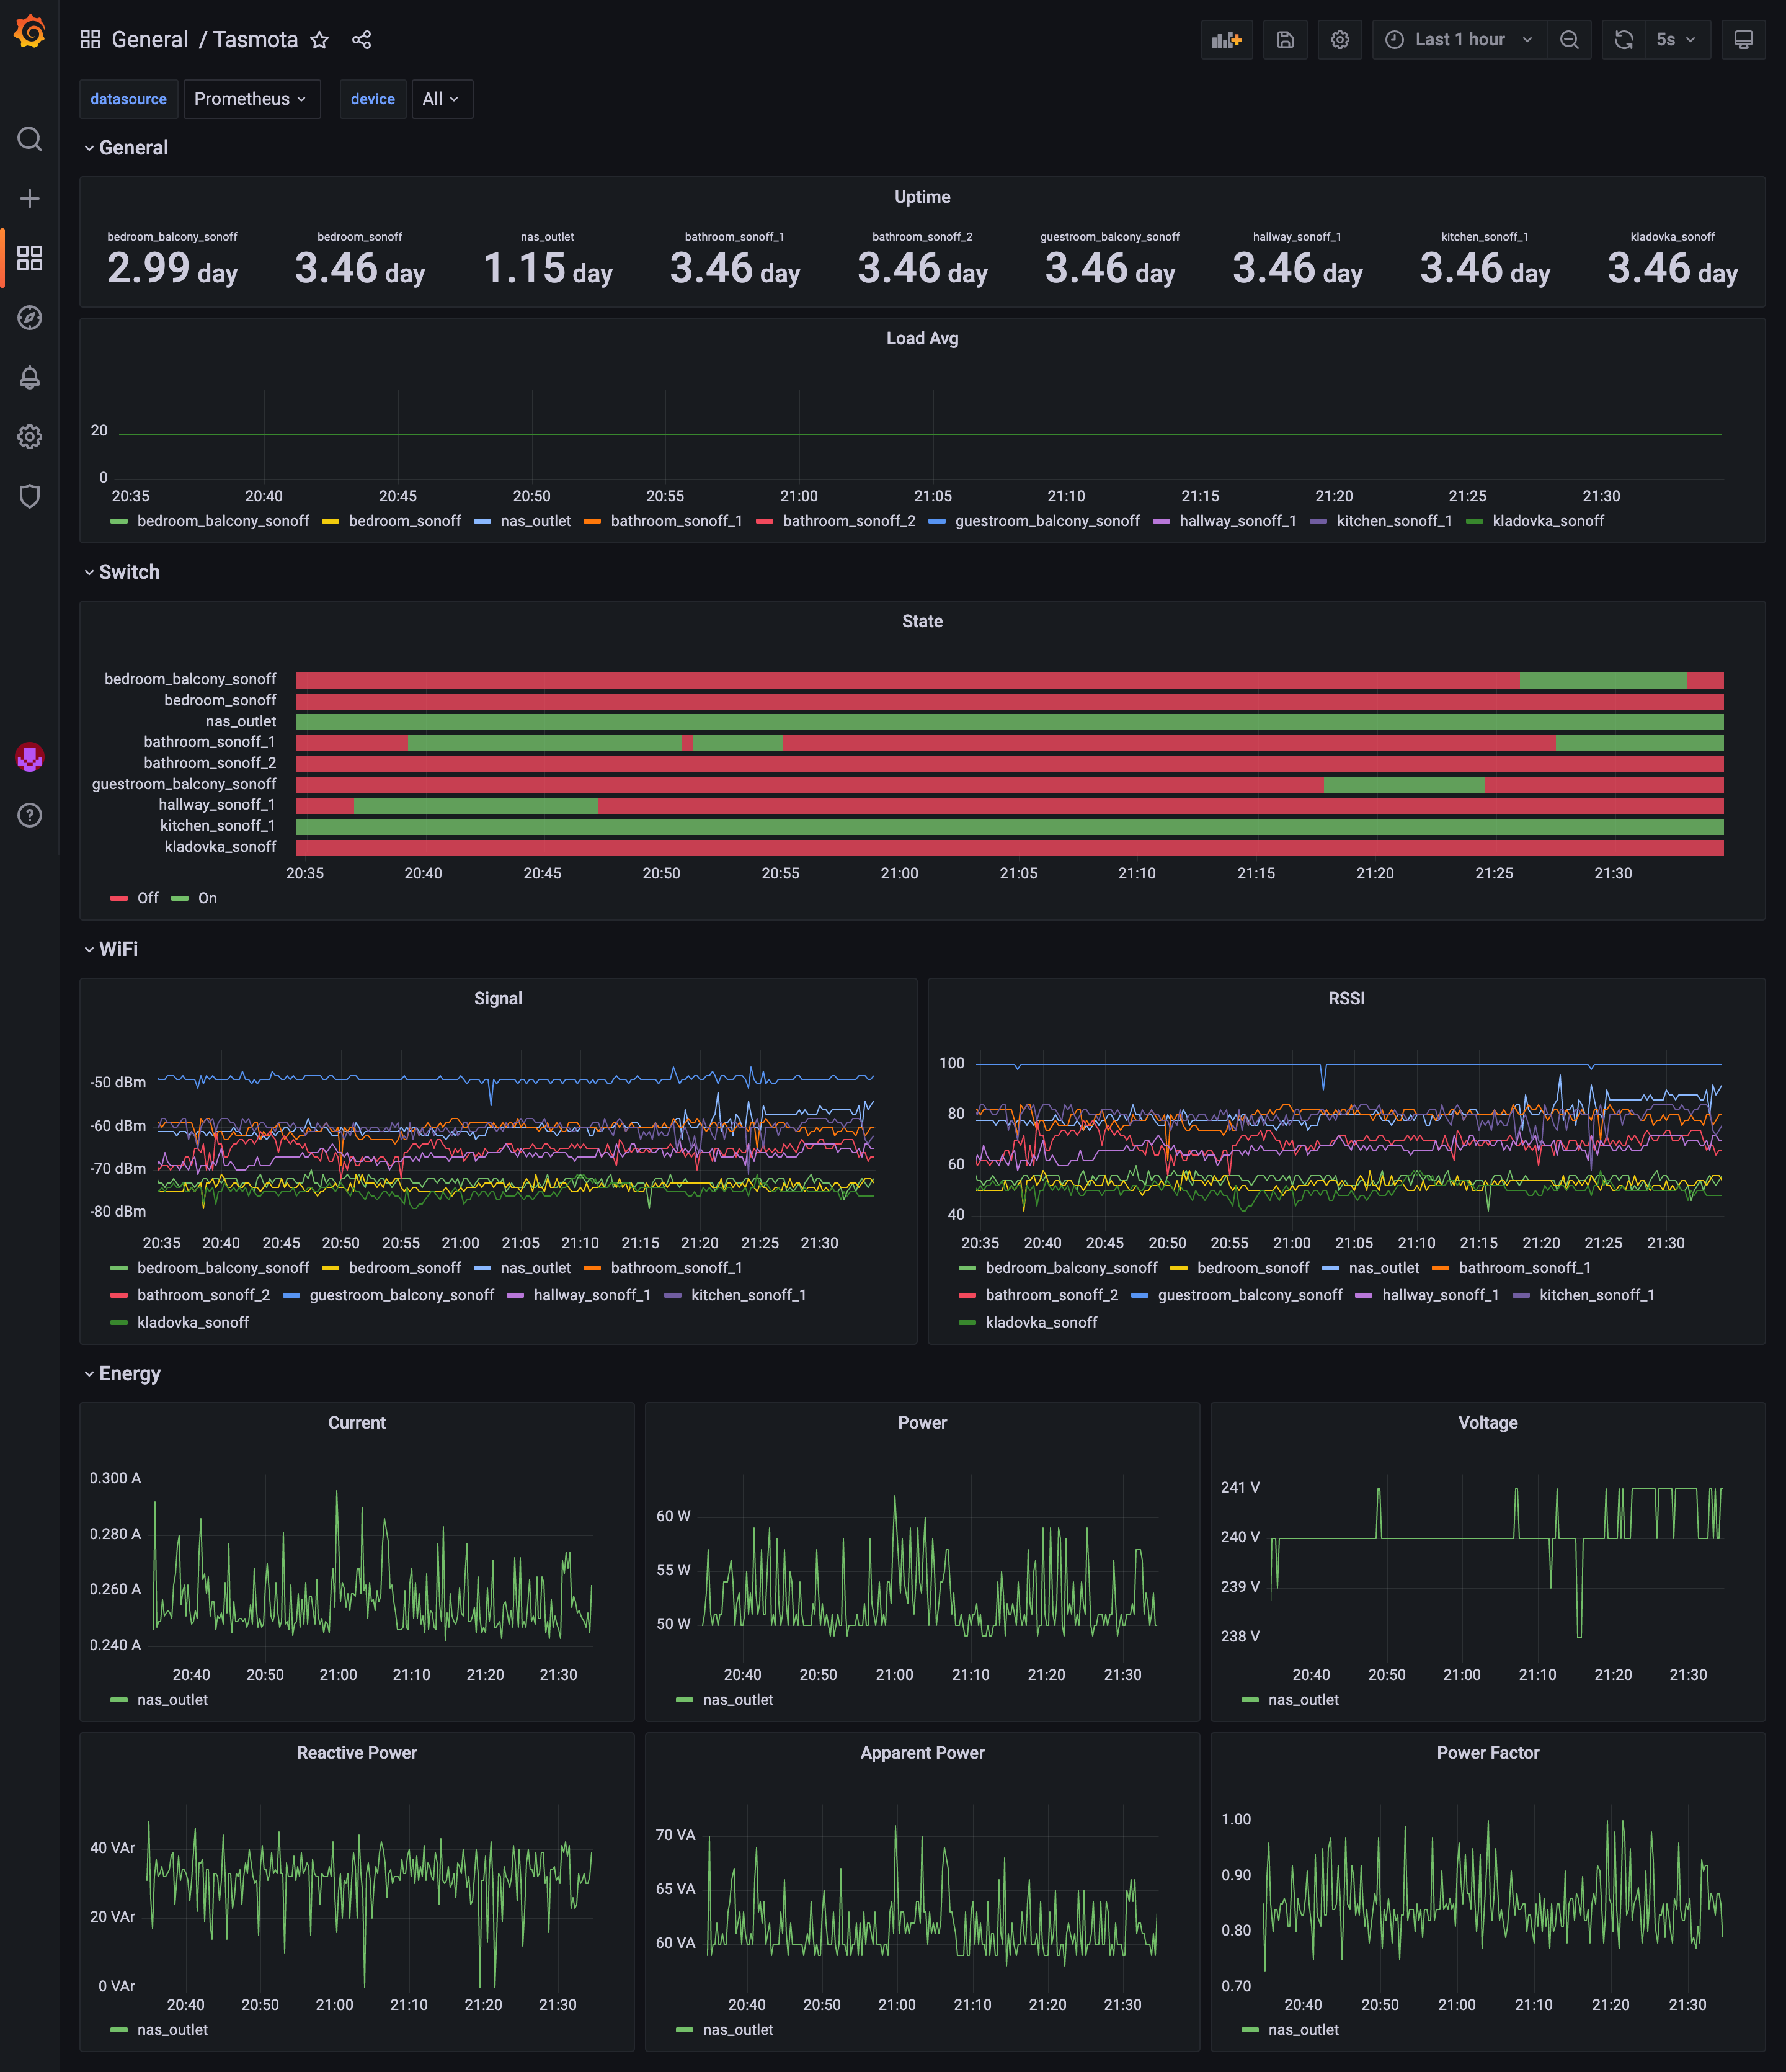
Task: Save the dashboard with disk icon
Action: pos(1286,40)
